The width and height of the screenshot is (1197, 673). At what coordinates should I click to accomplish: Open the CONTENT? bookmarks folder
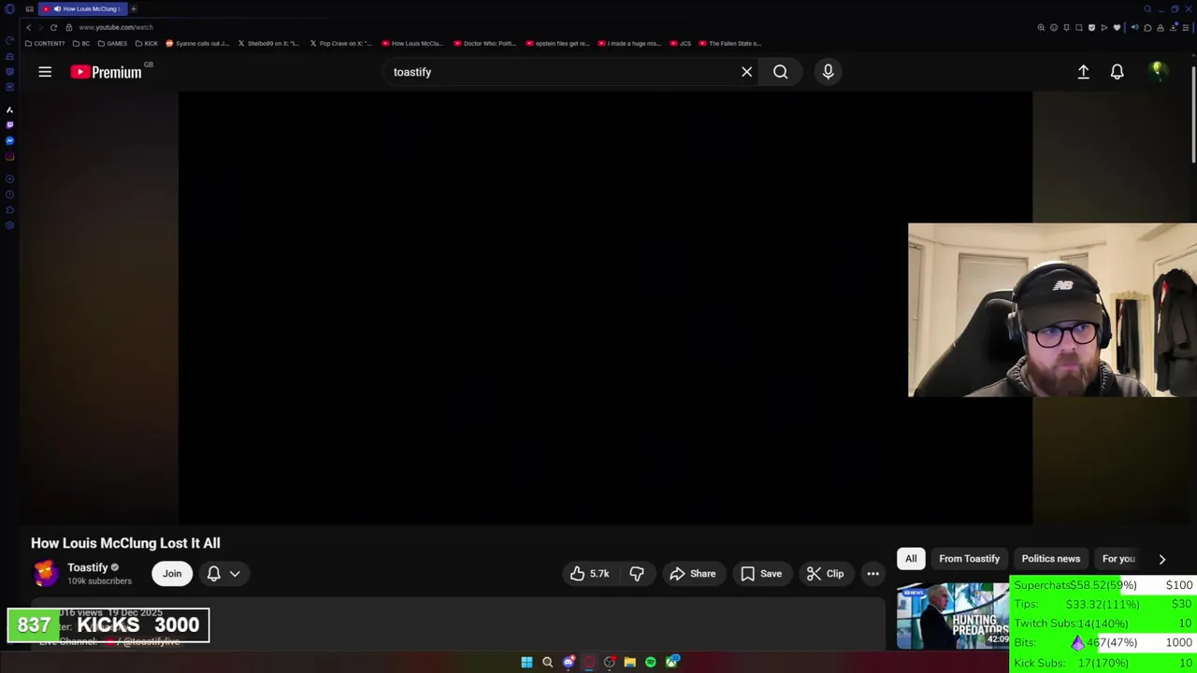(x=45, y=43)
